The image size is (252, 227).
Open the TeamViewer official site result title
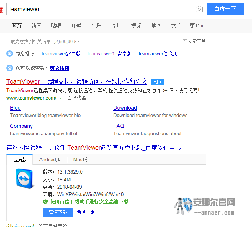(77, 82)
